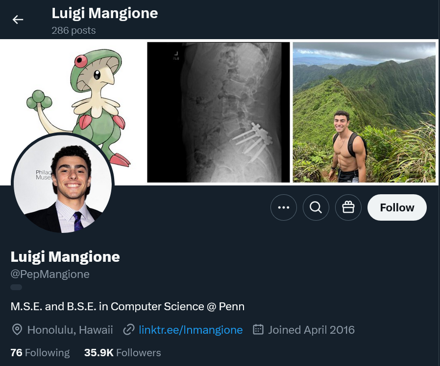The width and height of the screenshot is (440, 366).
Task: Click the Honolulu, Hawaii location text
Action: pyautogui.click(x=70, y=330)
